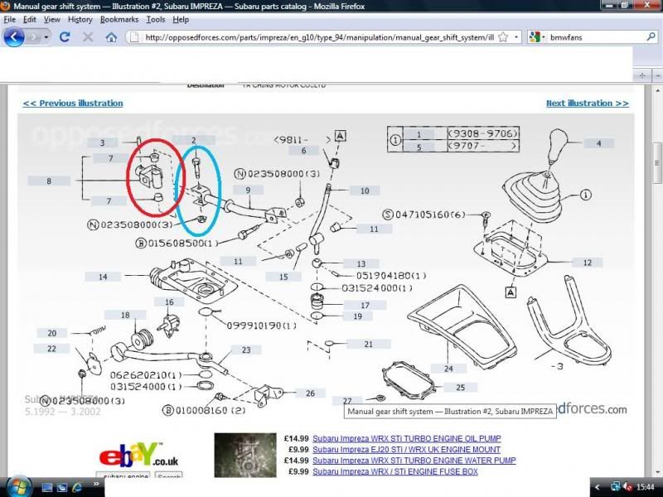
Task: Select part label 16 in diagram
Action: coord(169,302)
